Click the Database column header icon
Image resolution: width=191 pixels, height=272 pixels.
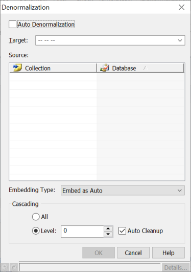(105, 68)
